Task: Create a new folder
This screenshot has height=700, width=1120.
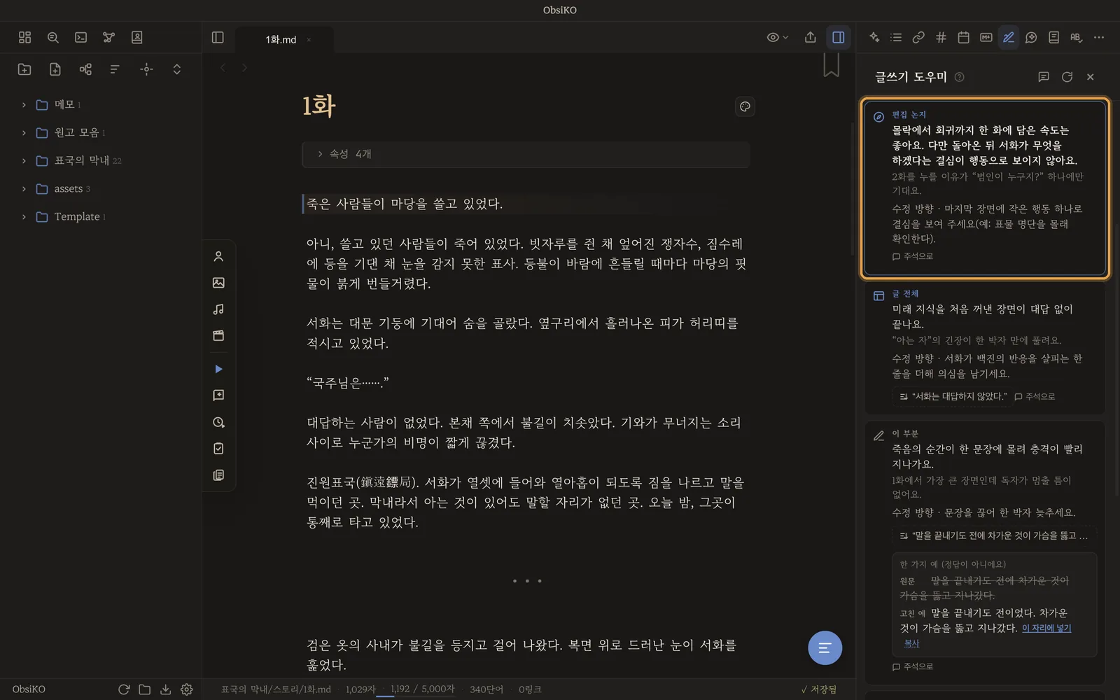Action: (x=24, y=69)
